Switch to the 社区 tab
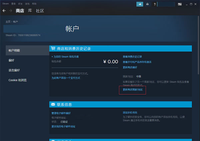The image size is (200, 141). click(x=40, y=11)
